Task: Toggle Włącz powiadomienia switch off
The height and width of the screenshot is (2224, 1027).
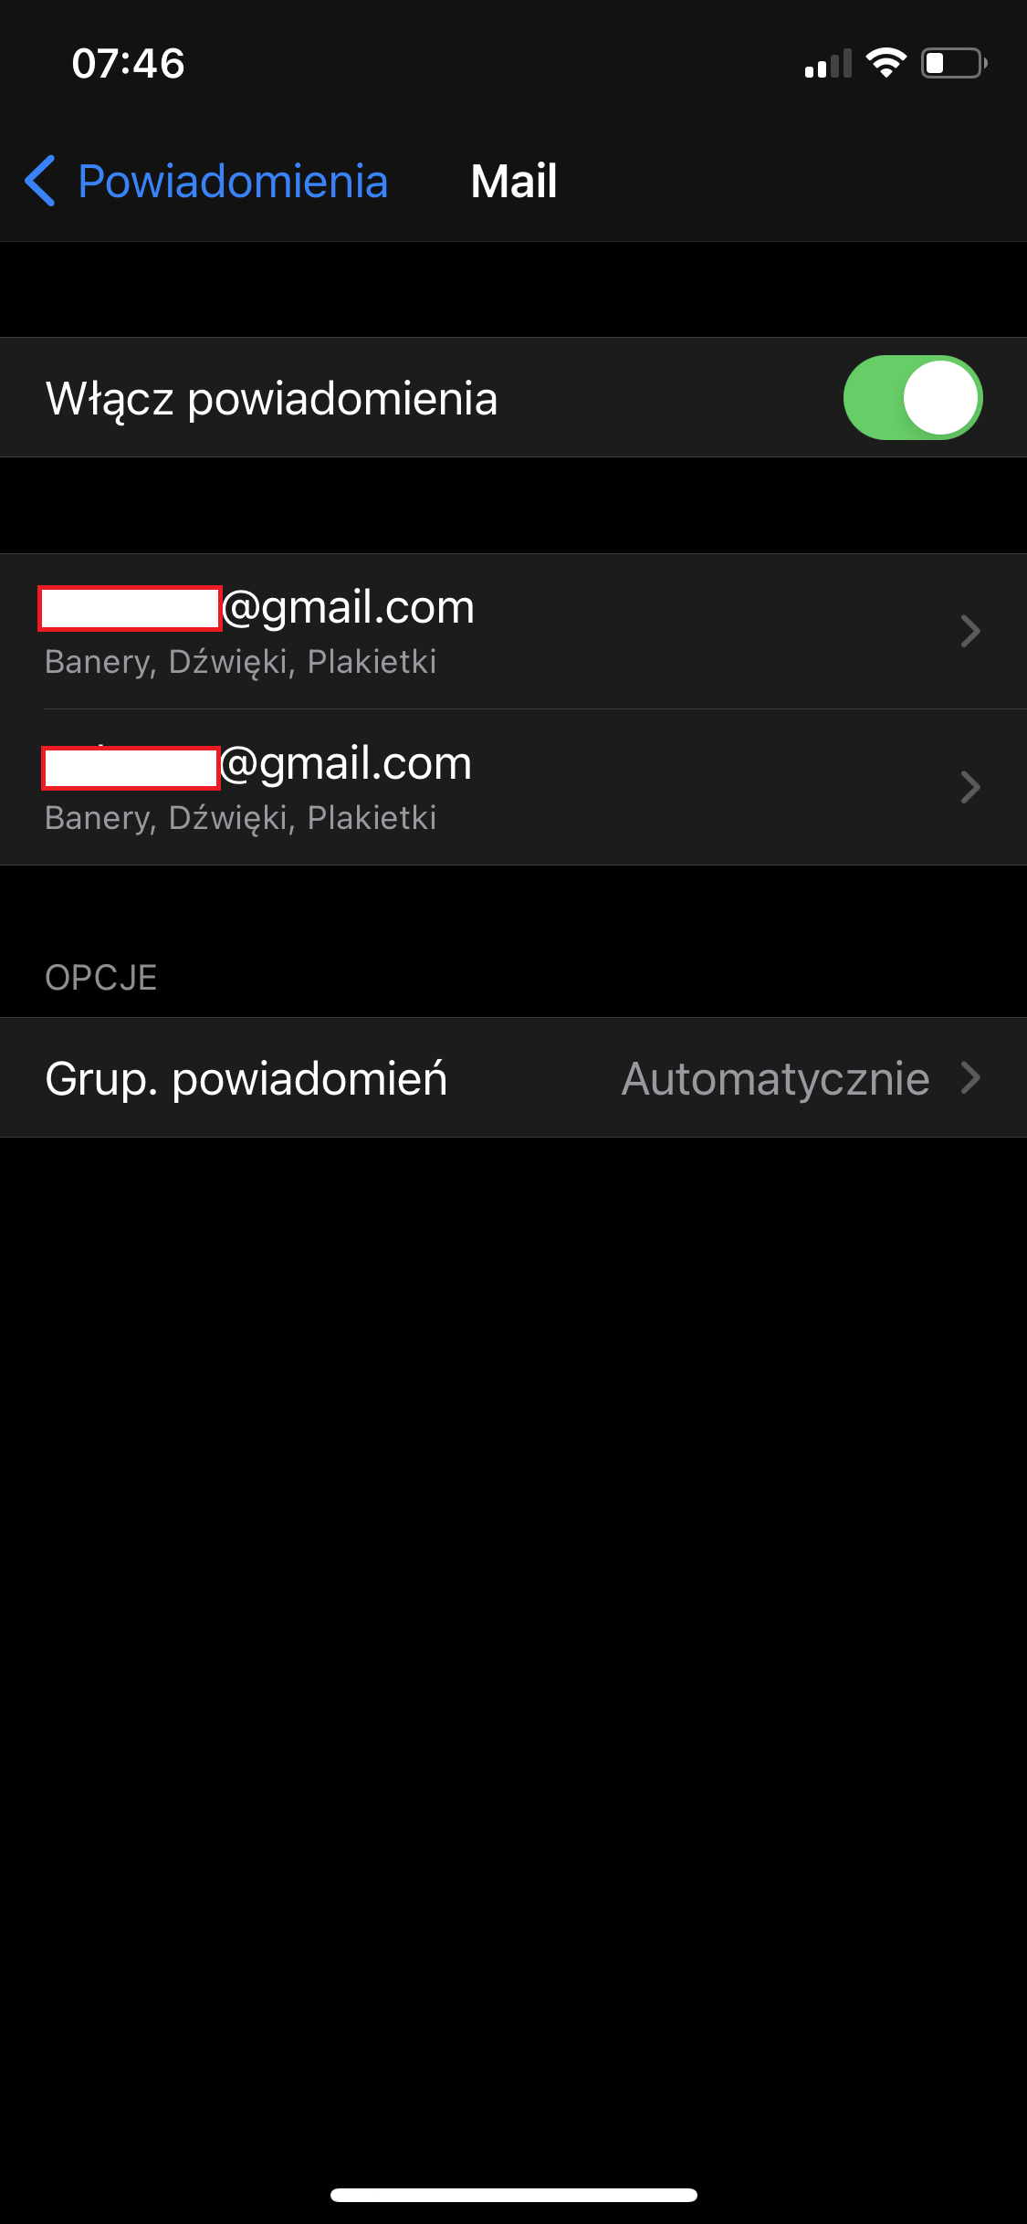Action: point(913,397)
